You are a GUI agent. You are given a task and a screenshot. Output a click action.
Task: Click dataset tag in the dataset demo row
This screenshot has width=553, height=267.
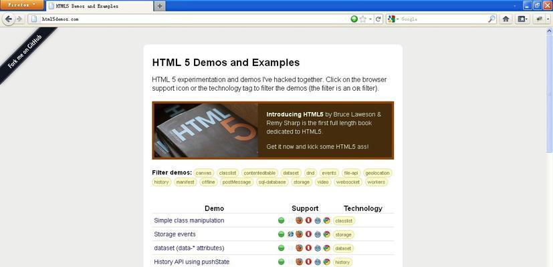coord(343,248)
